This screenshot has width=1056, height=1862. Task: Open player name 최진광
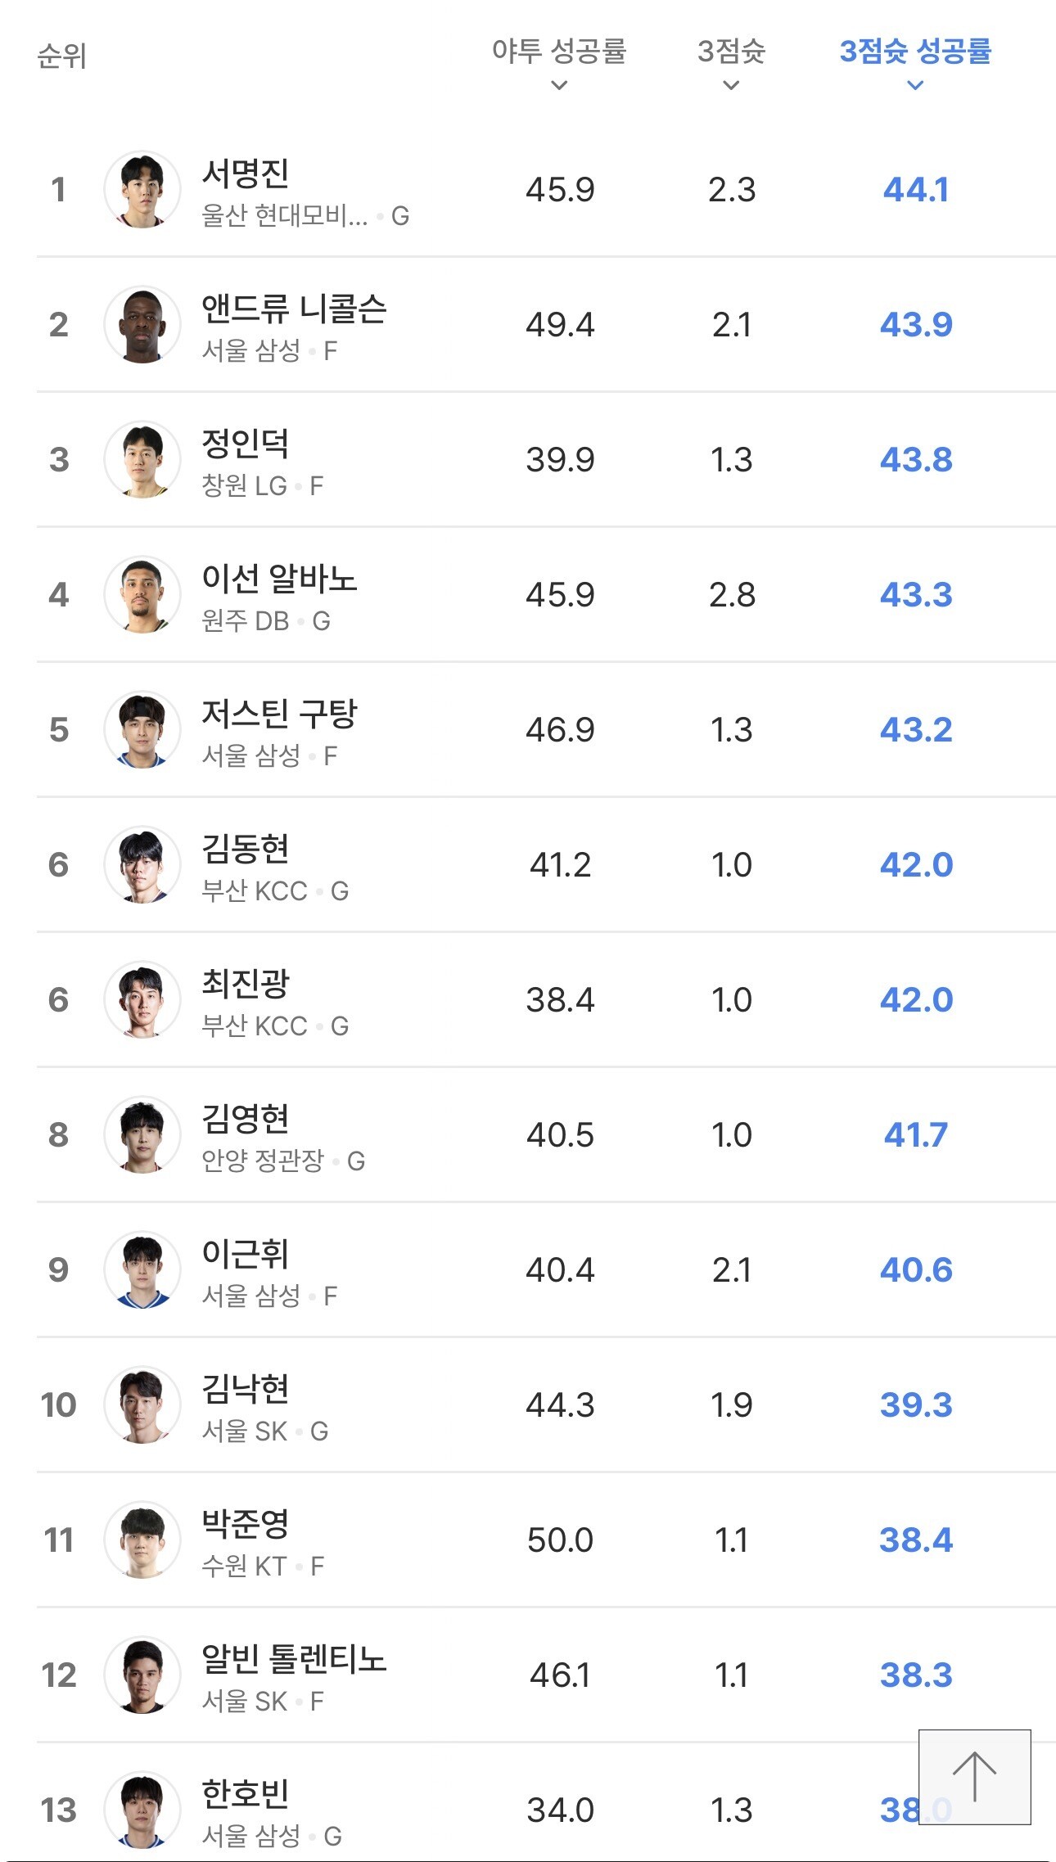246,984
